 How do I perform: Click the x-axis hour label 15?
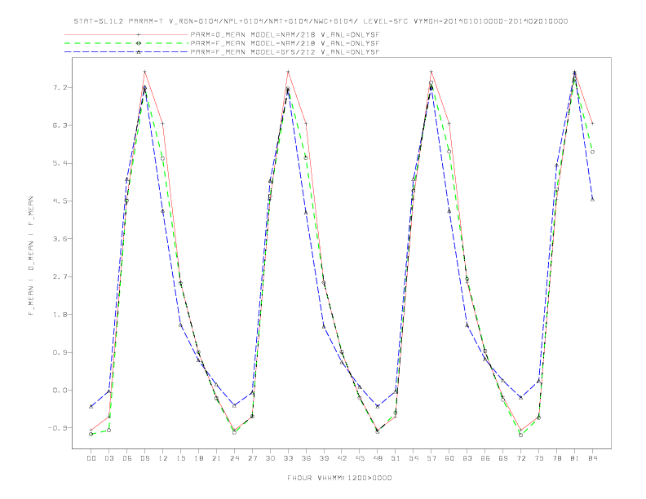point(180,458)
